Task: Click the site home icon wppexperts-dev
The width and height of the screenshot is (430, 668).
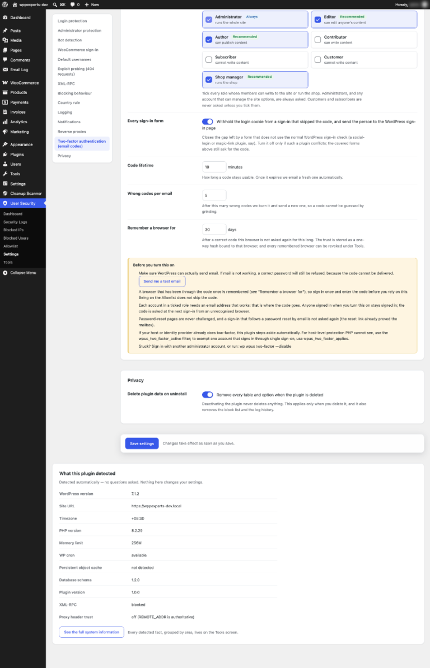Action: click(15, 4)
